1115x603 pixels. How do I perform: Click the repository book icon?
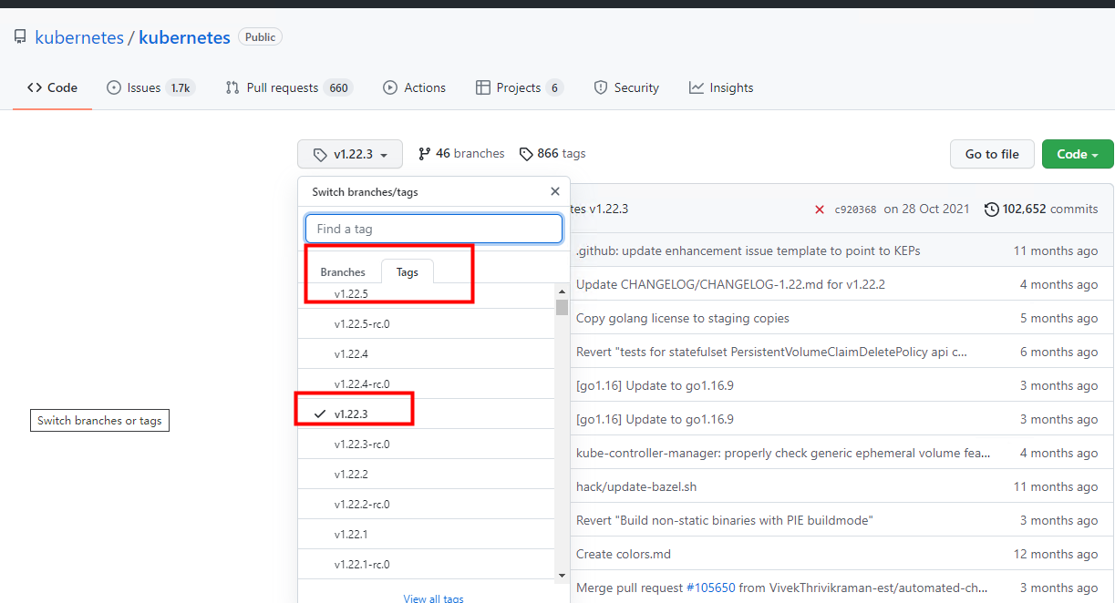tap(20, 37)
